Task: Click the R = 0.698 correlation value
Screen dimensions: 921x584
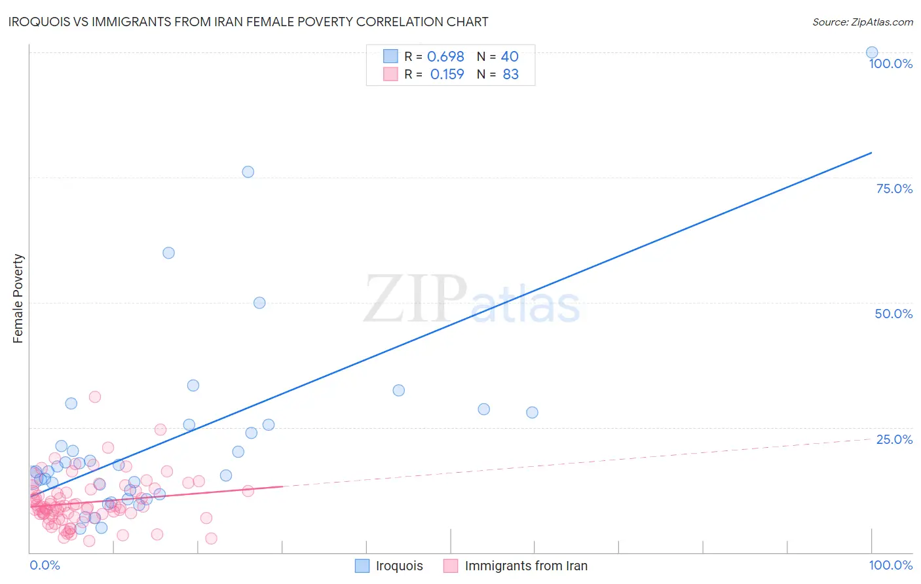Action: pos(434,56)
